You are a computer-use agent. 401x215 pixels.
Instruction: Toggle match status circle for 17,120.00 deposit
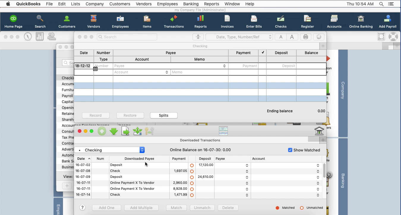click(192, 165)
